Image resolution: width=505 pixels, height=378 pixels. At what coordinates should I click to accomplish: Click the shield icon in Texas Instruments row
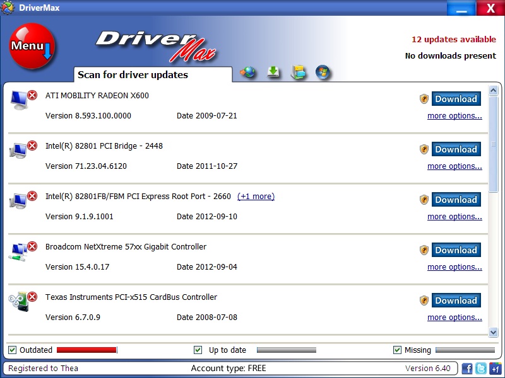click(x=424, y=301)
